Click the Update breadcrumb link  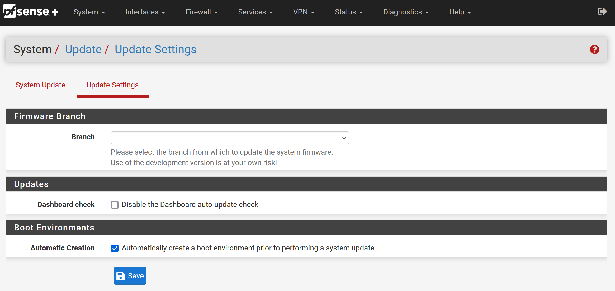[x=83, y=50]
